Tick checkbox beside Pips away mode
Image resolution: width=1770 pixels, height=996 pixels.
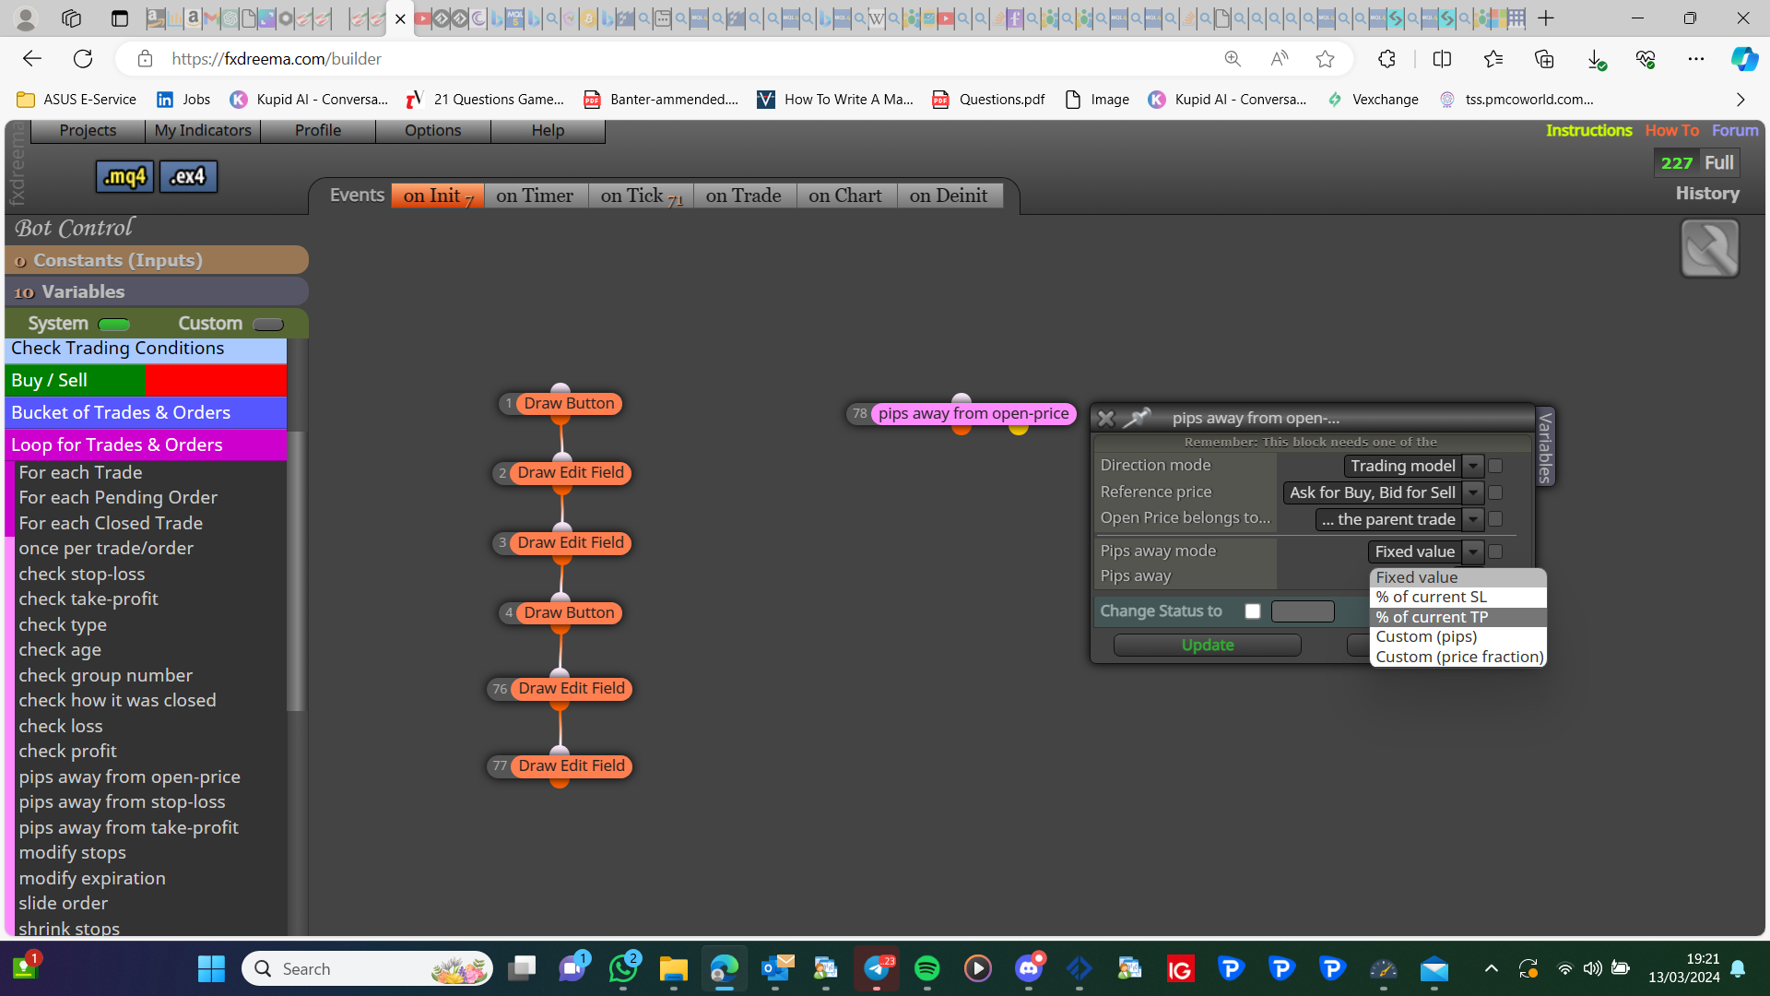point(1495,552)
